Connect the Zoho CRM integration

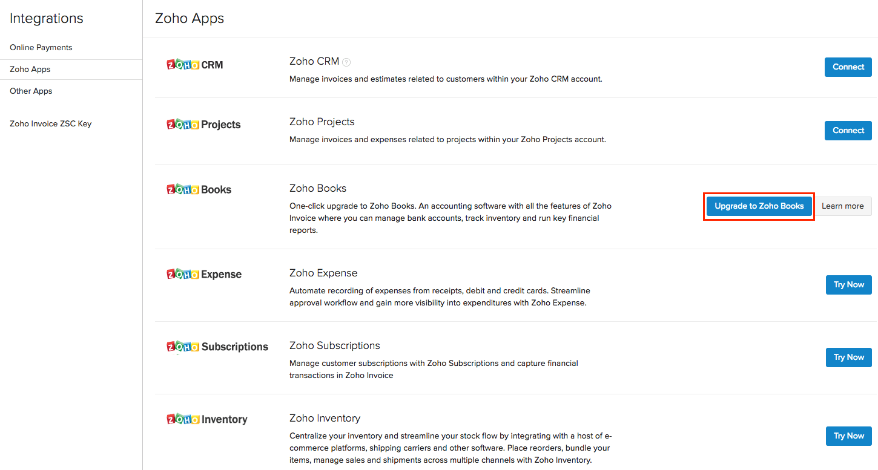(848, 67)
